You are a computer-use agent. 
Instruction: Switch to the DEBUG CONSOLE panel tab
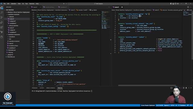point(51,88)
